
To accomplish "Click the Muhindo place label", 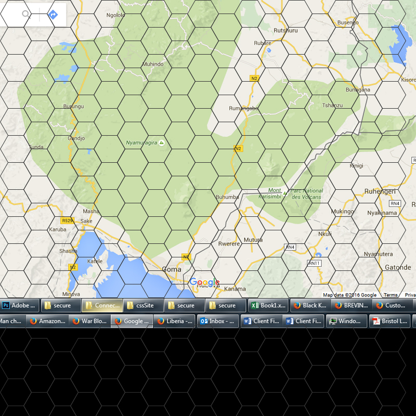I will tap(153, 64).
